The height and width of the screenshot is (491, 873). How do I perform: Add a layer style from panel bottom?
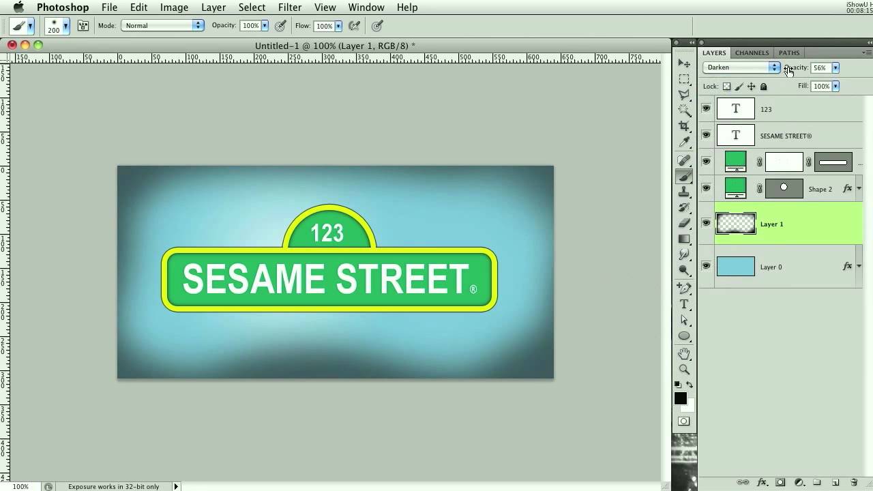763,482
